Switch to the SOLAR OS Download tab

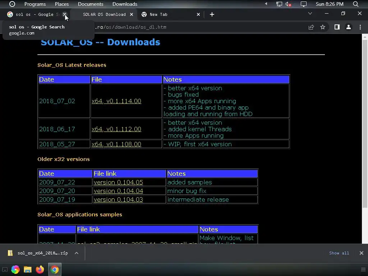[x=104, y=14]
